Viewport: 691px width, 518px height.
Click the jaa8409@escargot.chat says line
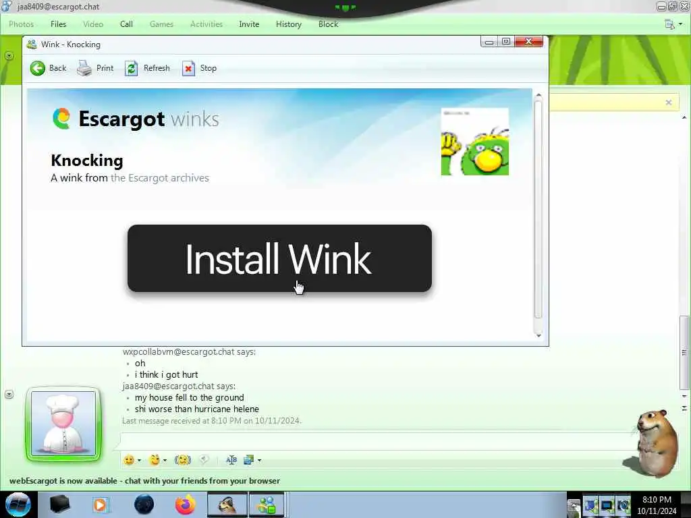[179, 386]
